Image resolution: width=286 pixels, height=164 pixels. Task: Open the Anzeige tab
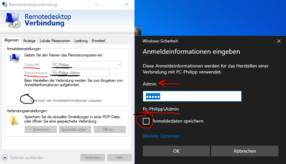pyautogui.click(x=29, y=41)
